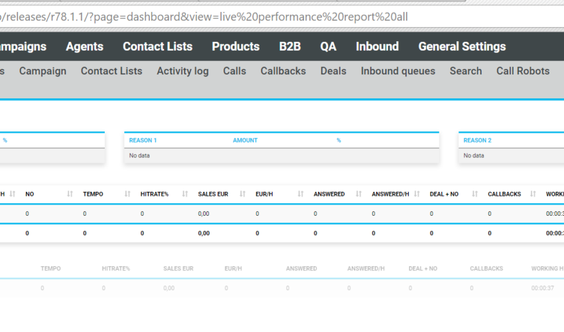Screen dimensions: 564x332
Task: Switch to the Activity log tab
Action: click(x=182, y=71)
